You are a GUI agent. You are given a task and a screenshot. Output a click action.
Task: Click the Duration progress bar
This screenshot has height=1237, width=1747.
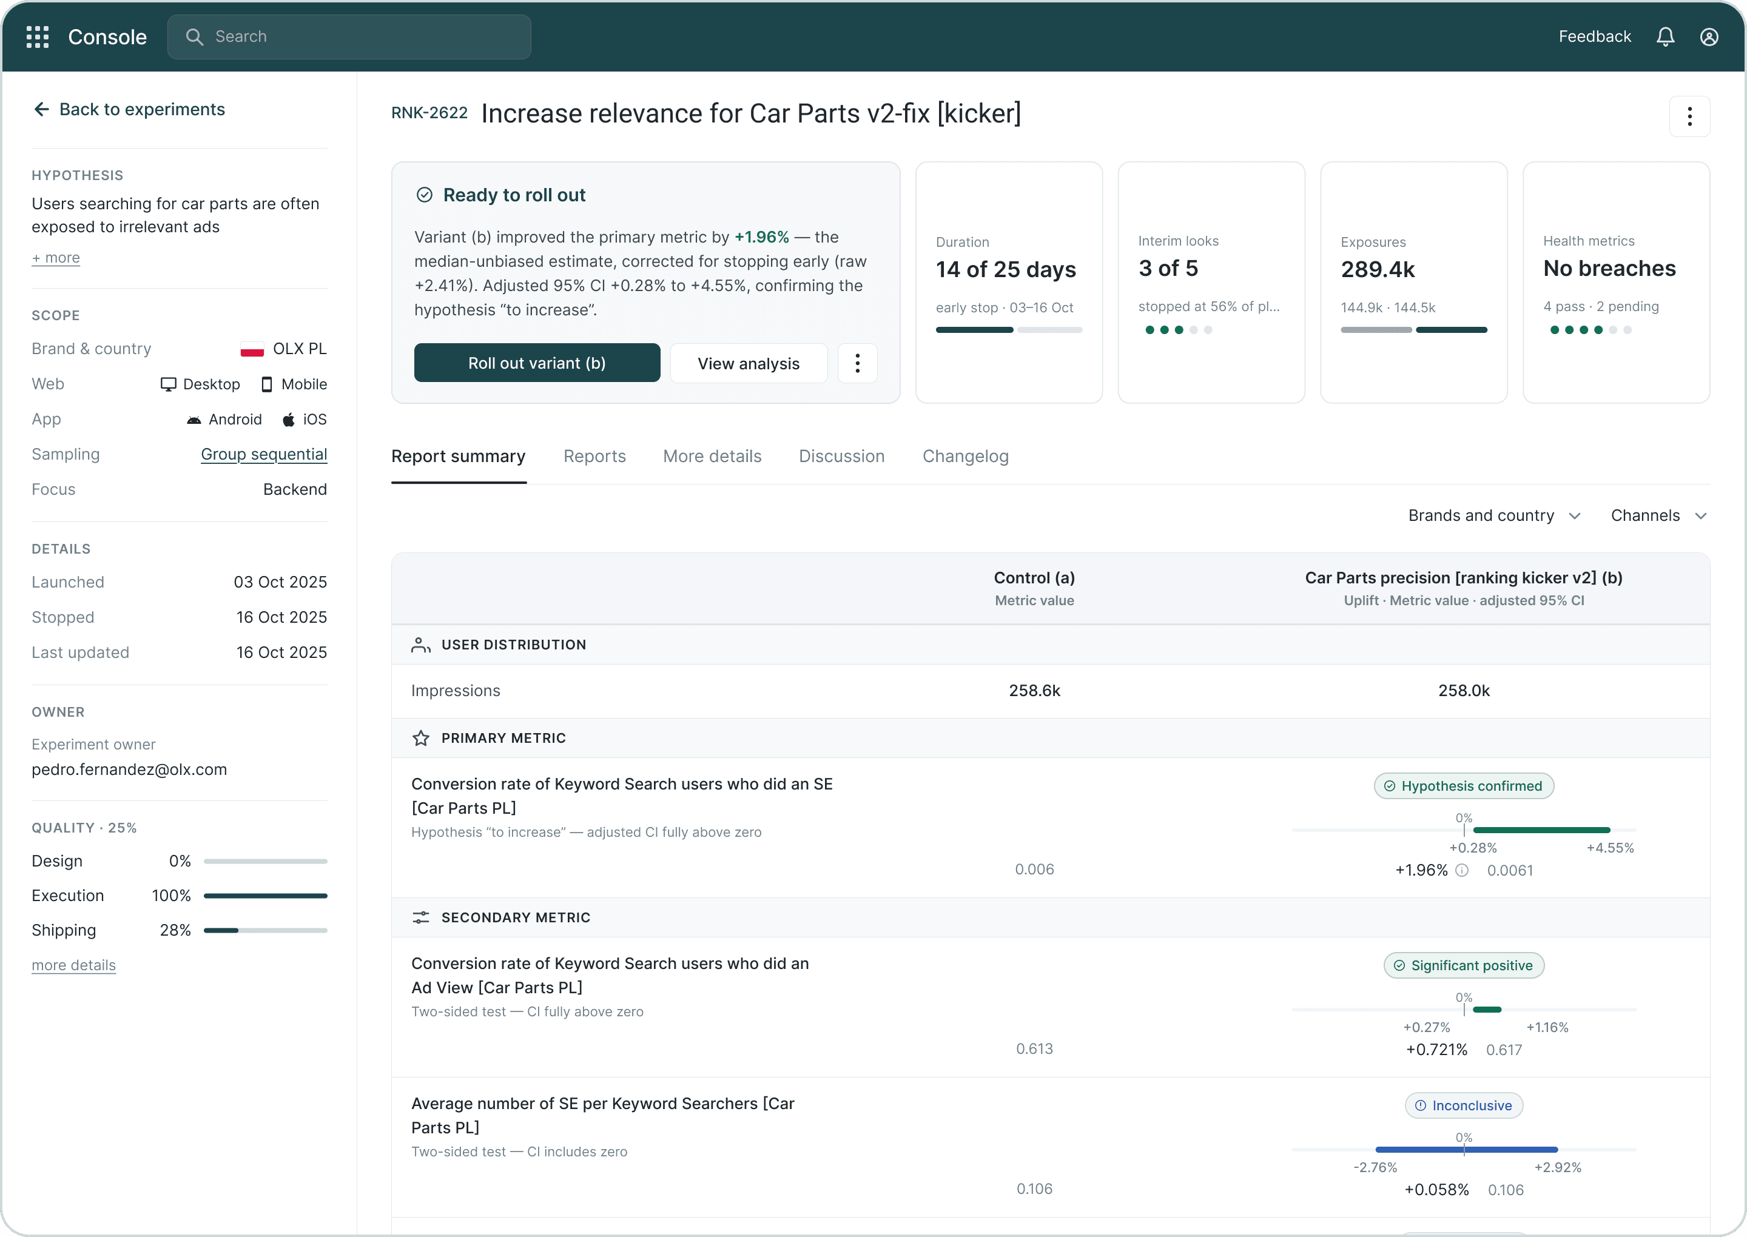point(1009,330)
